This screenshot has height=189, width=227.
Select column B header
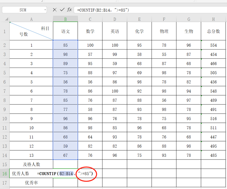[65, 19]
